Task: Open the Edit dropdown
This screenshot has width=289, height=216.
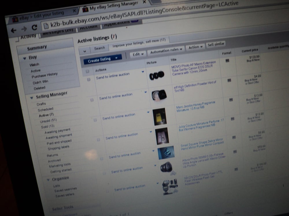Action: click(x=138, y=54)
